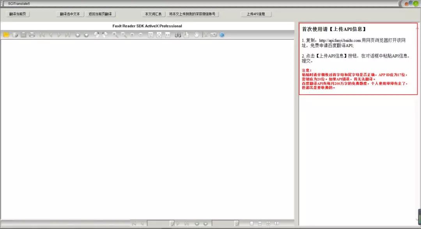Click 翻译当前页 button
The width and height of the screenshot is (421, 229).
click(x=18, y=14)
